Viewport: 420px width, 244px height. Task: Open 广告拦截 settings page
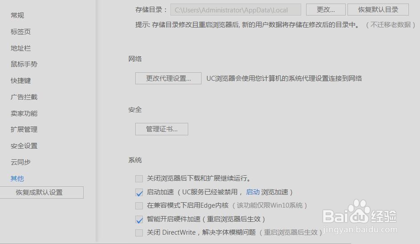point(24,97)
